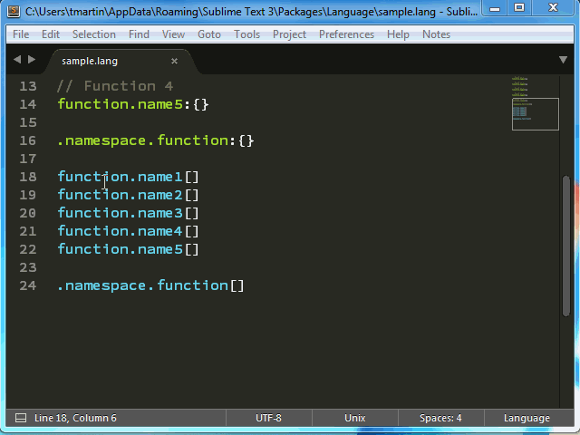Go to previous tab with left arrow

(x=17, y=59)
